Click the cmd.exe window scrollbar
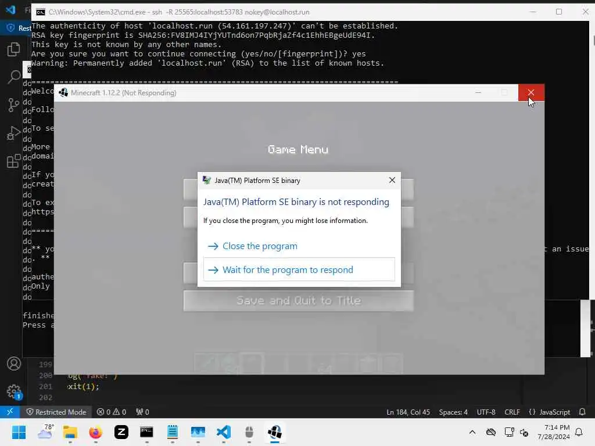This screenshot has width=595, height=446. (x=592, y=159)
